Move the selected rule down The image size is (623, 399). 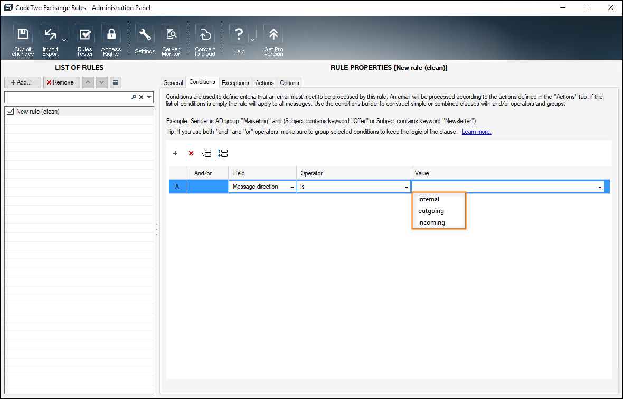pos(102,82)
